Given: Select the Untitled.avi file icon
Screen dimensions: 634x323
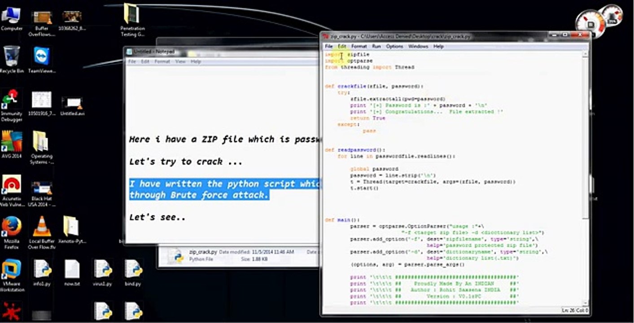Looking at the screenshot, I should click(x=72, y=106).
